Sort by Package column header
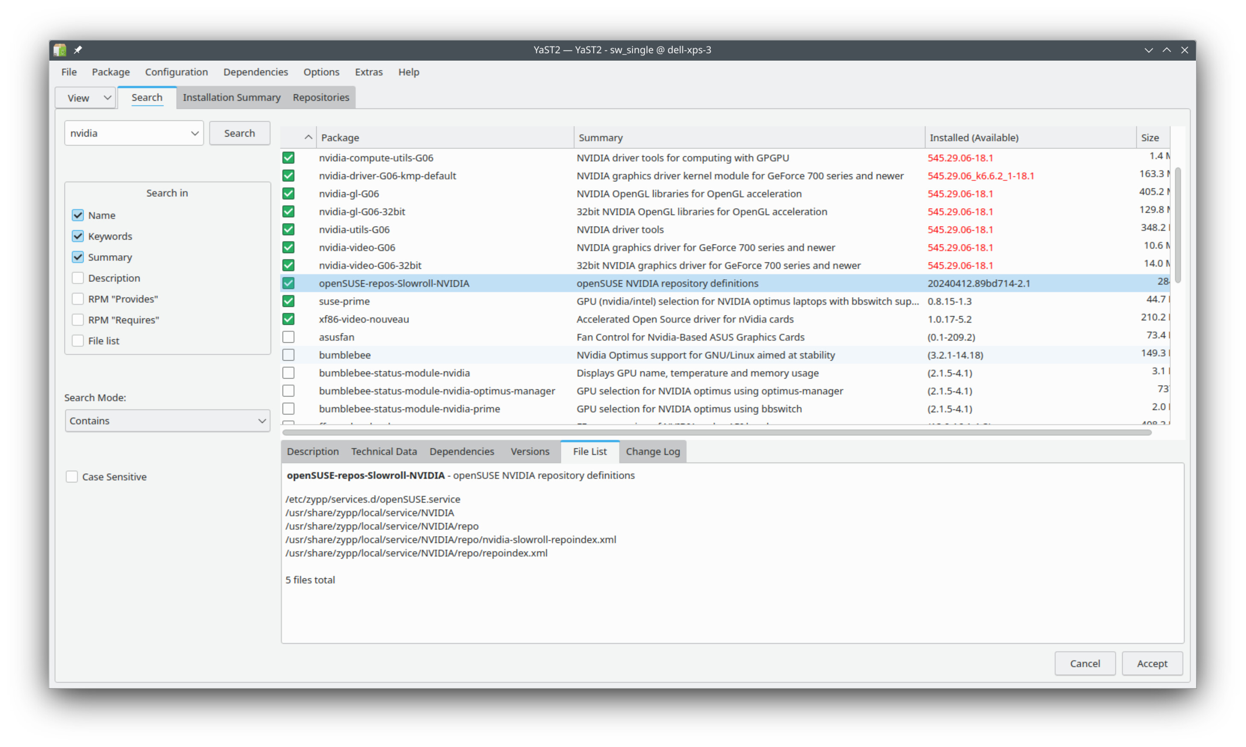This screenshot has width=1246, height=747. click(x=445, y=137)
